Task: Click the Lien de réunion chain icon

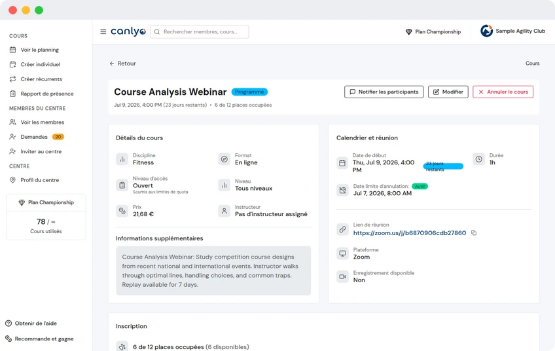Action: click(342, 229)
